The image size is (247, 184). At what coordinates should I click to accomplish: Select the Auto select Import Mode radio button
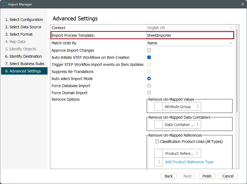click(x=149, y=79)
